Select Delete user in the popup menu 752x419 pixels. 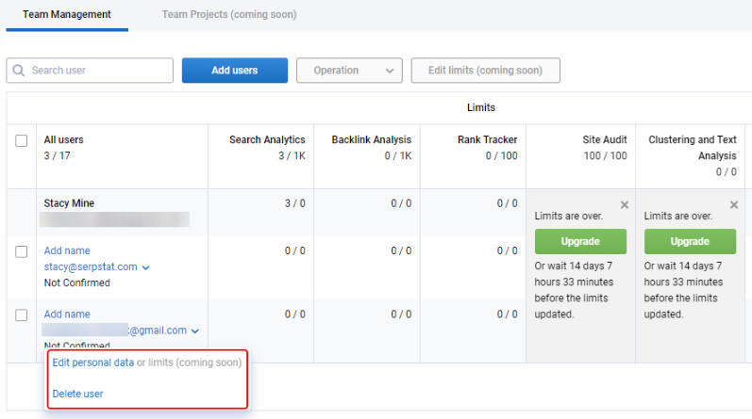77,394
